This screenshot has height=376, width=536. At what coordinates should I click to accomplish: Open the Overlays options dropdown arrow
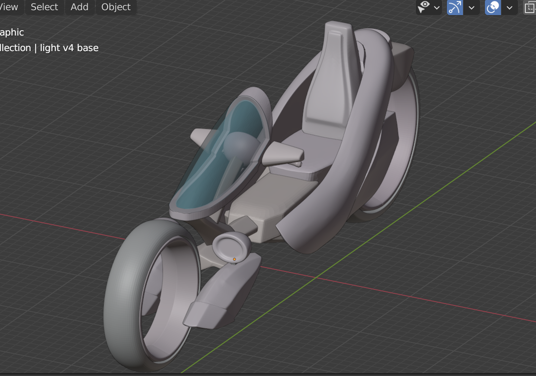(509, 7)
